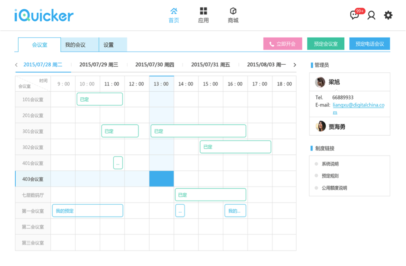Go to previous dates with left chevron
Viewport: 406px width, 266px height.
click(16, 65)
